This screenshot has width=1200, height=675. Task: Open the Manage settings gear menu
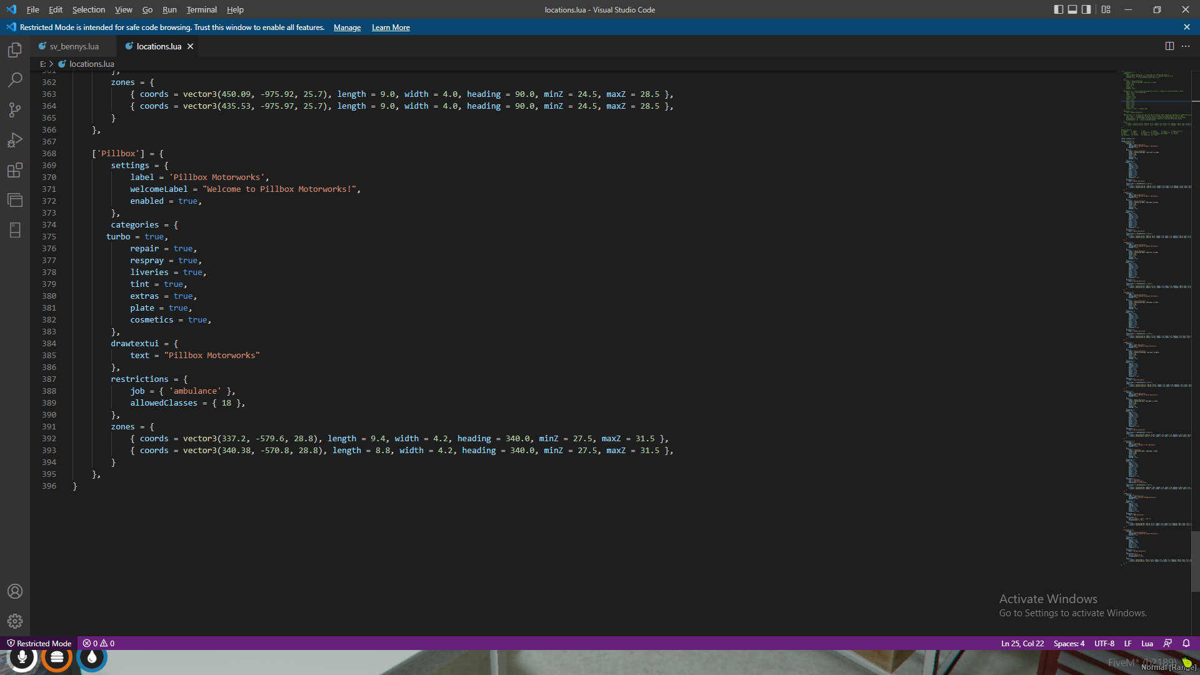tap(15, 621)
